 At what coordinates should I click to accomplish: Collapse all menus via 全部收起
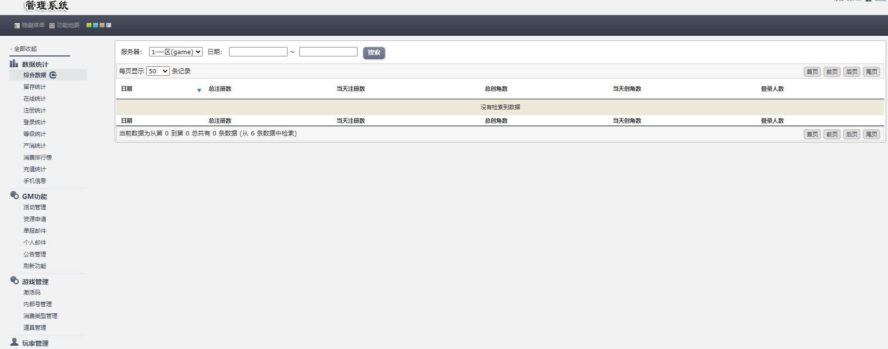click(25, 49)
